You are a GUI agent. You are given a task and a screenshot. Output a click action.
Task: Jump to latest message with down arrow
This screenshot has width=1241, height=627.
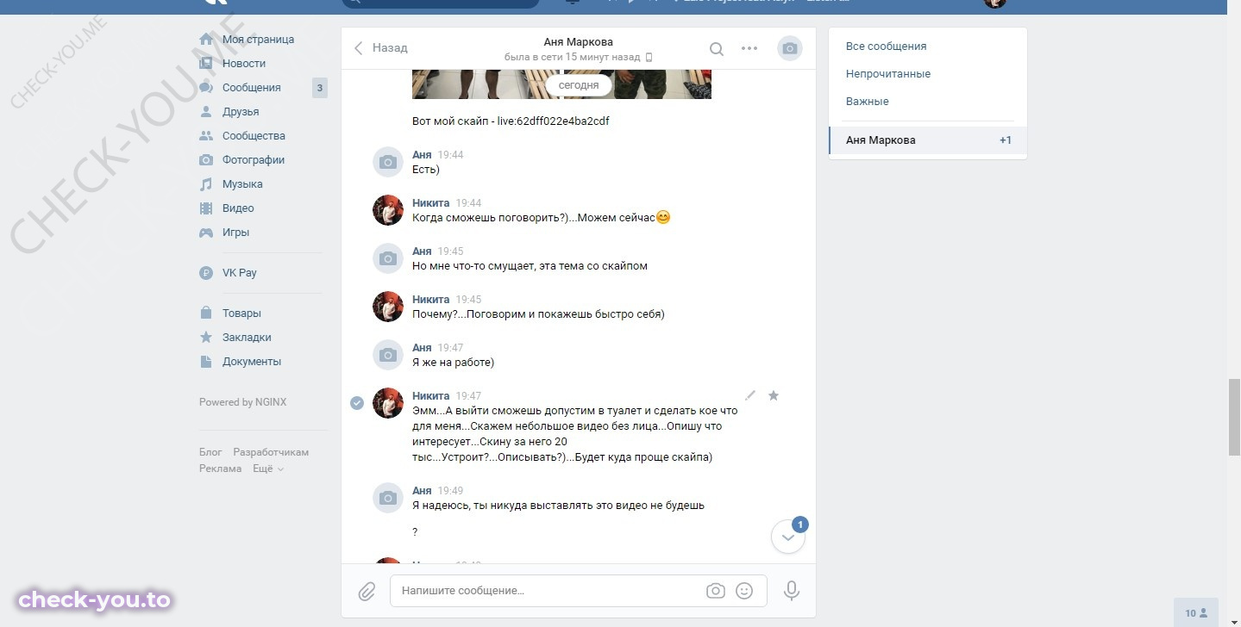788,537
